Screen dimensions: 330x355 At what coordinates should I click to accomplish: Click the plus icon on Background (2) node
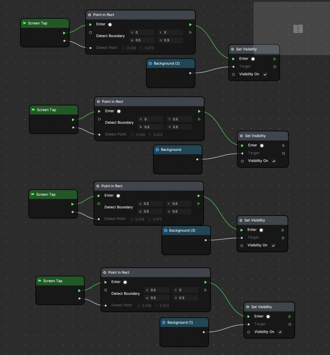150,63
